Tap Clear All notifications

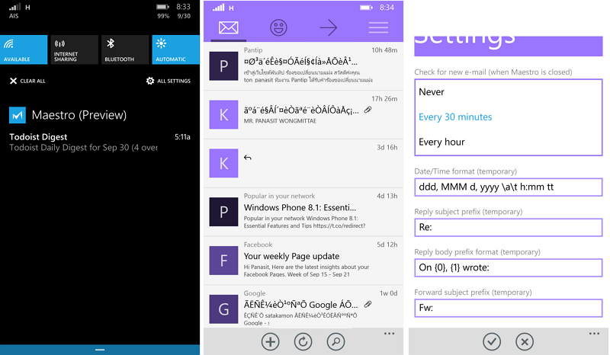pyautogui.click(x=27, y=81)
